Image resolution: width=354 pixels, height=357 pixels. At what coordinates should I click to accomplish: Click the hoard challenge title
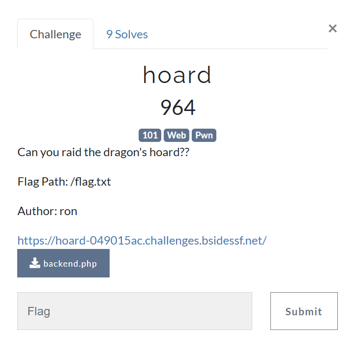[x=177, y=75]
